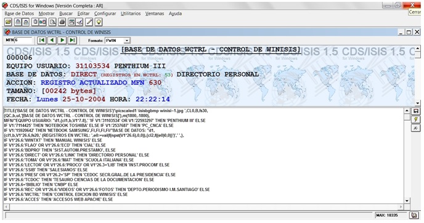
Task: Open the Utilitarios menu
Action: (131, 14)
